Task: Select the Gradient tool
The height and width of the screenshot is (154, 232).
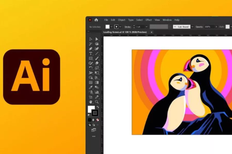Action: (97, 83)
